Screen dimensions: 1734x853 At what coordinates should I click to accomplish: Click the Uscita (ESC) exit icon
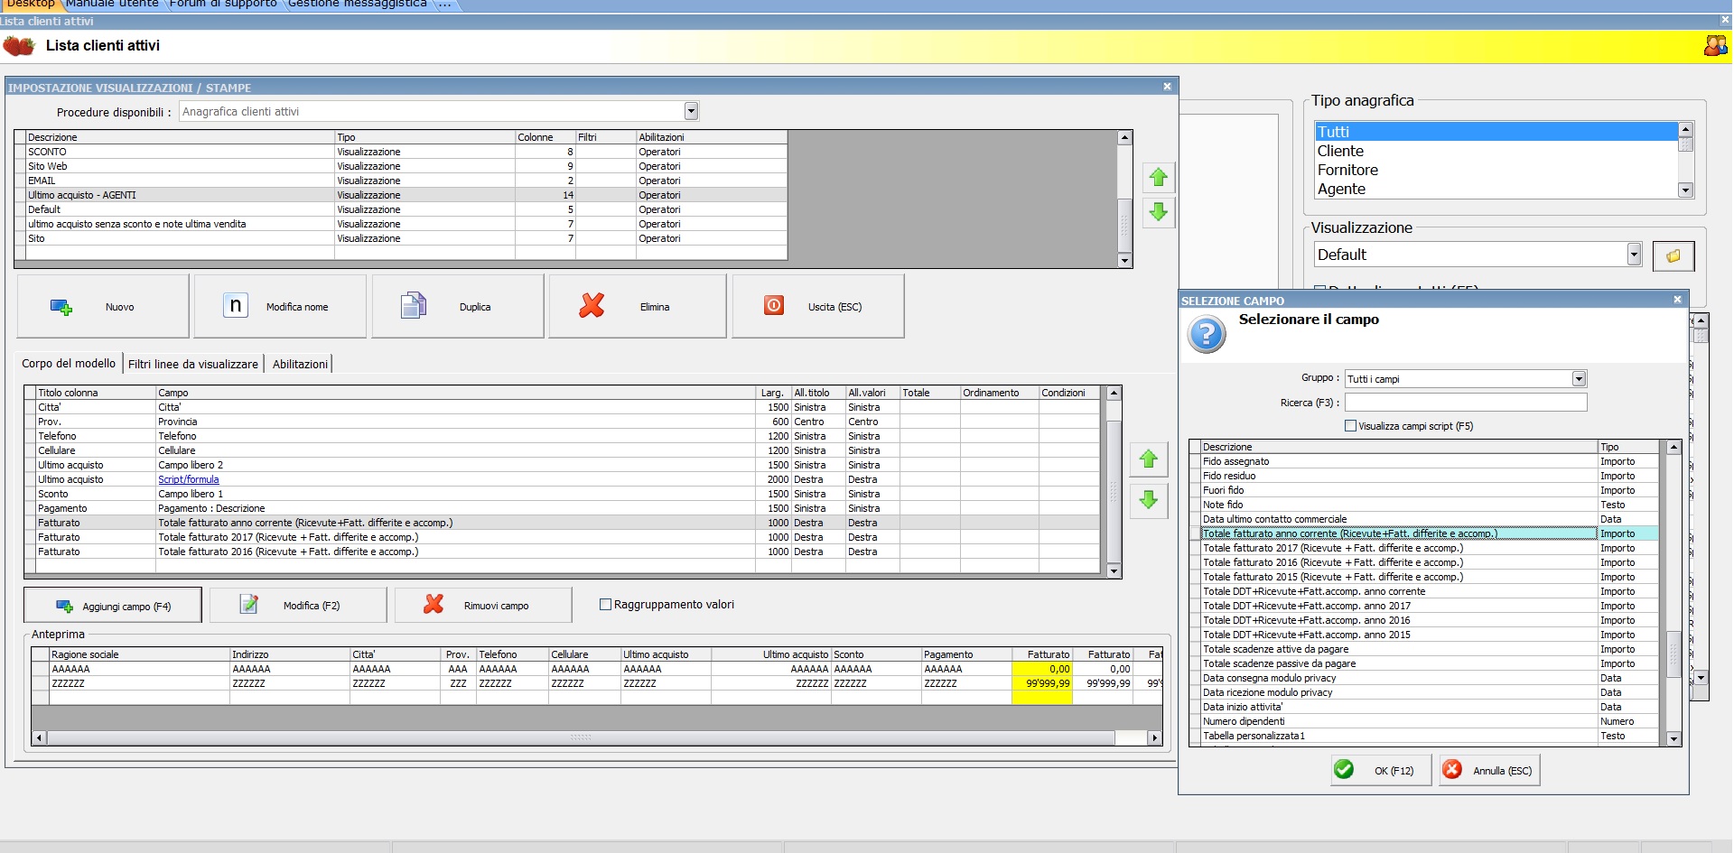[774, 306]
